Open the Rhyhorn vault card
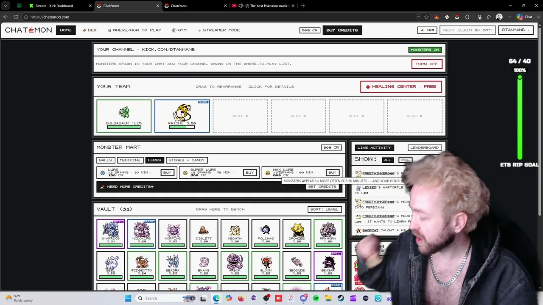The image size is (543, 305). point(328,234)
